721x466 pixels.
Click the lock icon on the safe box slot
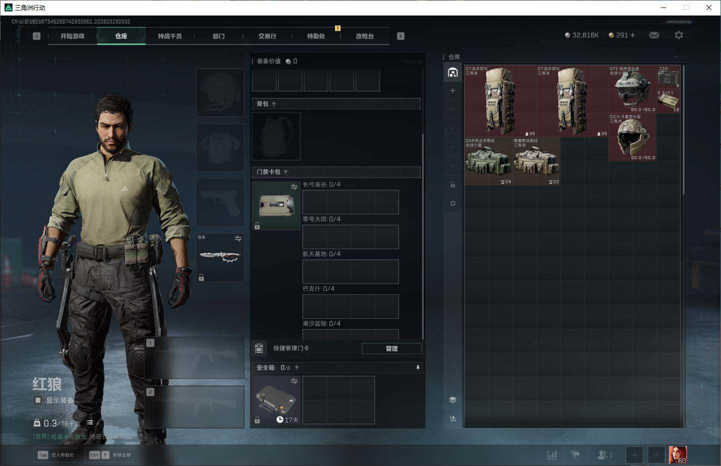pos(257,420)
